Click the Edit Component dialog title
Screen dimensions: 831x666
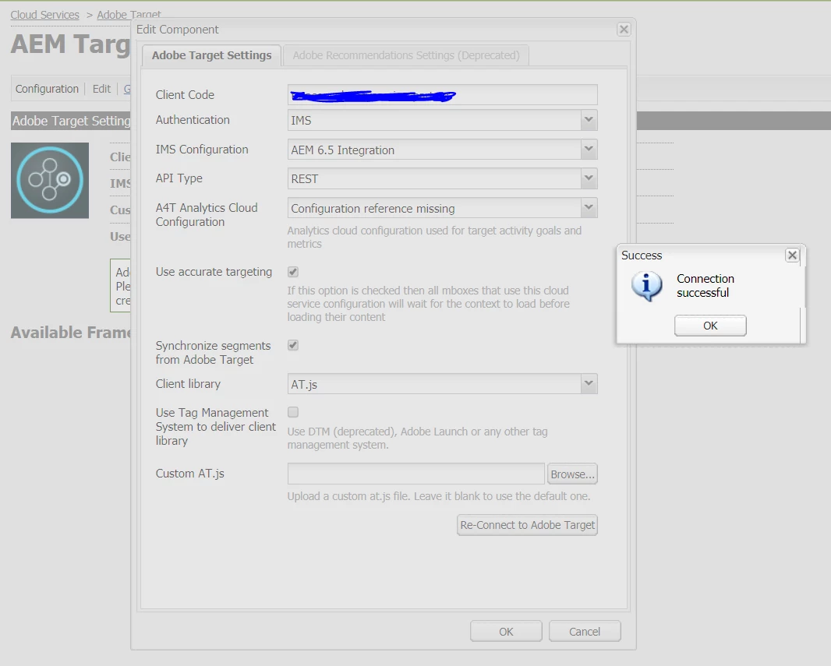click(x=178, y=30)
